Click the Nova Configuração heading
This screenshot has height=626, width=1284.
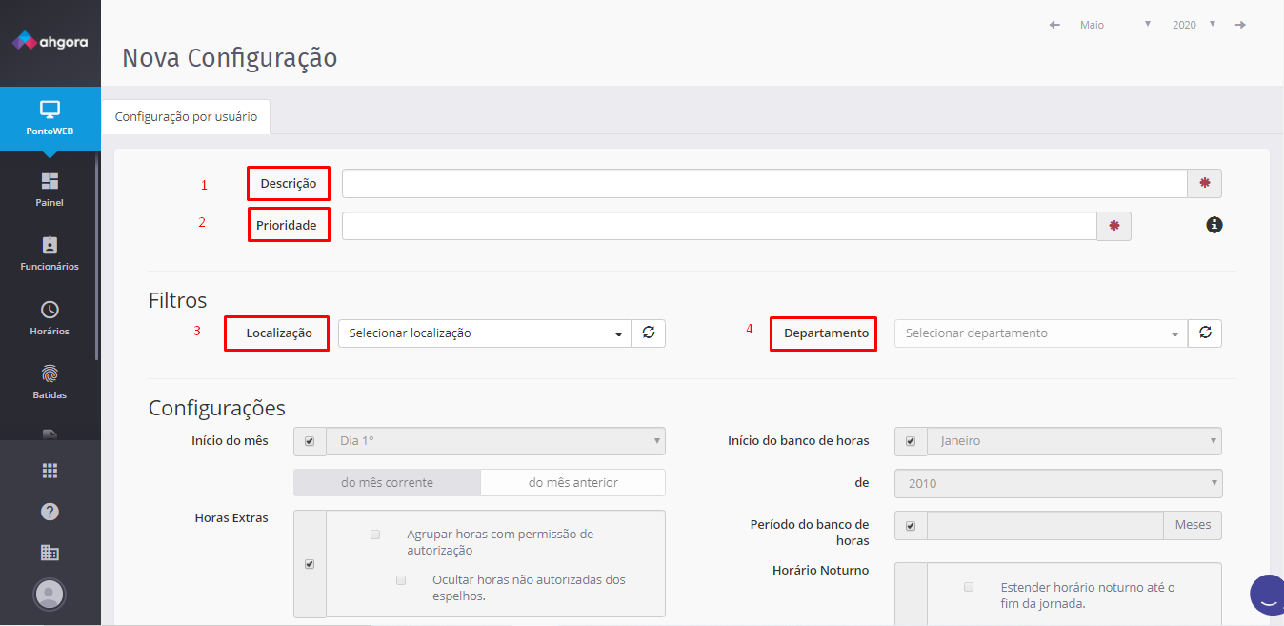230,58
